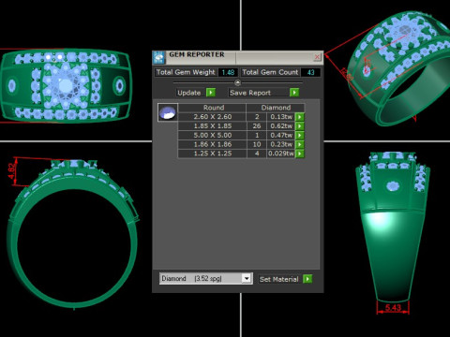The image size is (450, 337).
Task: Click the 4.82 dimension label in viewport
Action: [11, 171]
